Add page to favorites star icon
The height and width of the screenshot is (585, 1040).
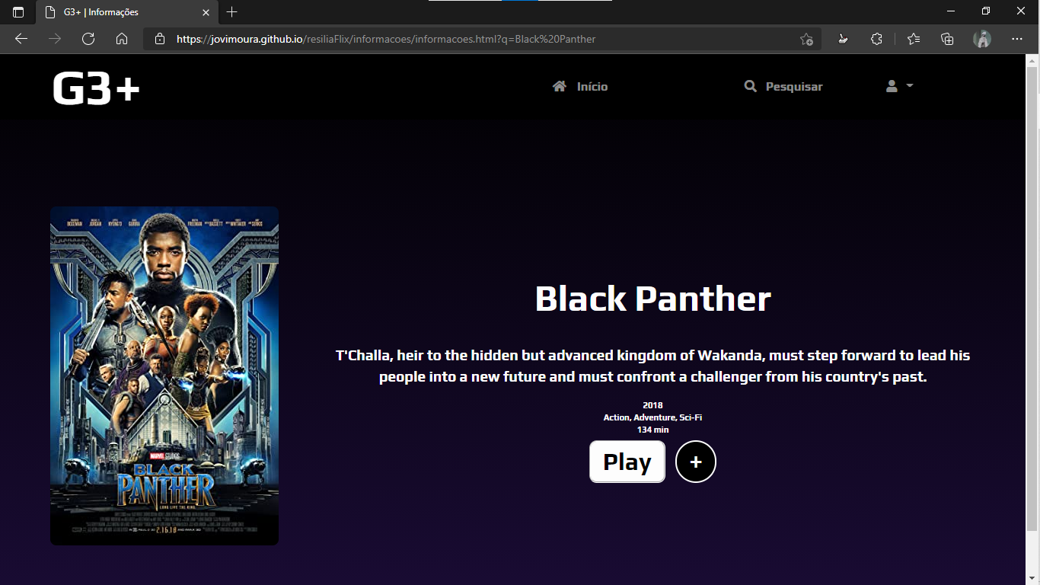click(806, 39)
